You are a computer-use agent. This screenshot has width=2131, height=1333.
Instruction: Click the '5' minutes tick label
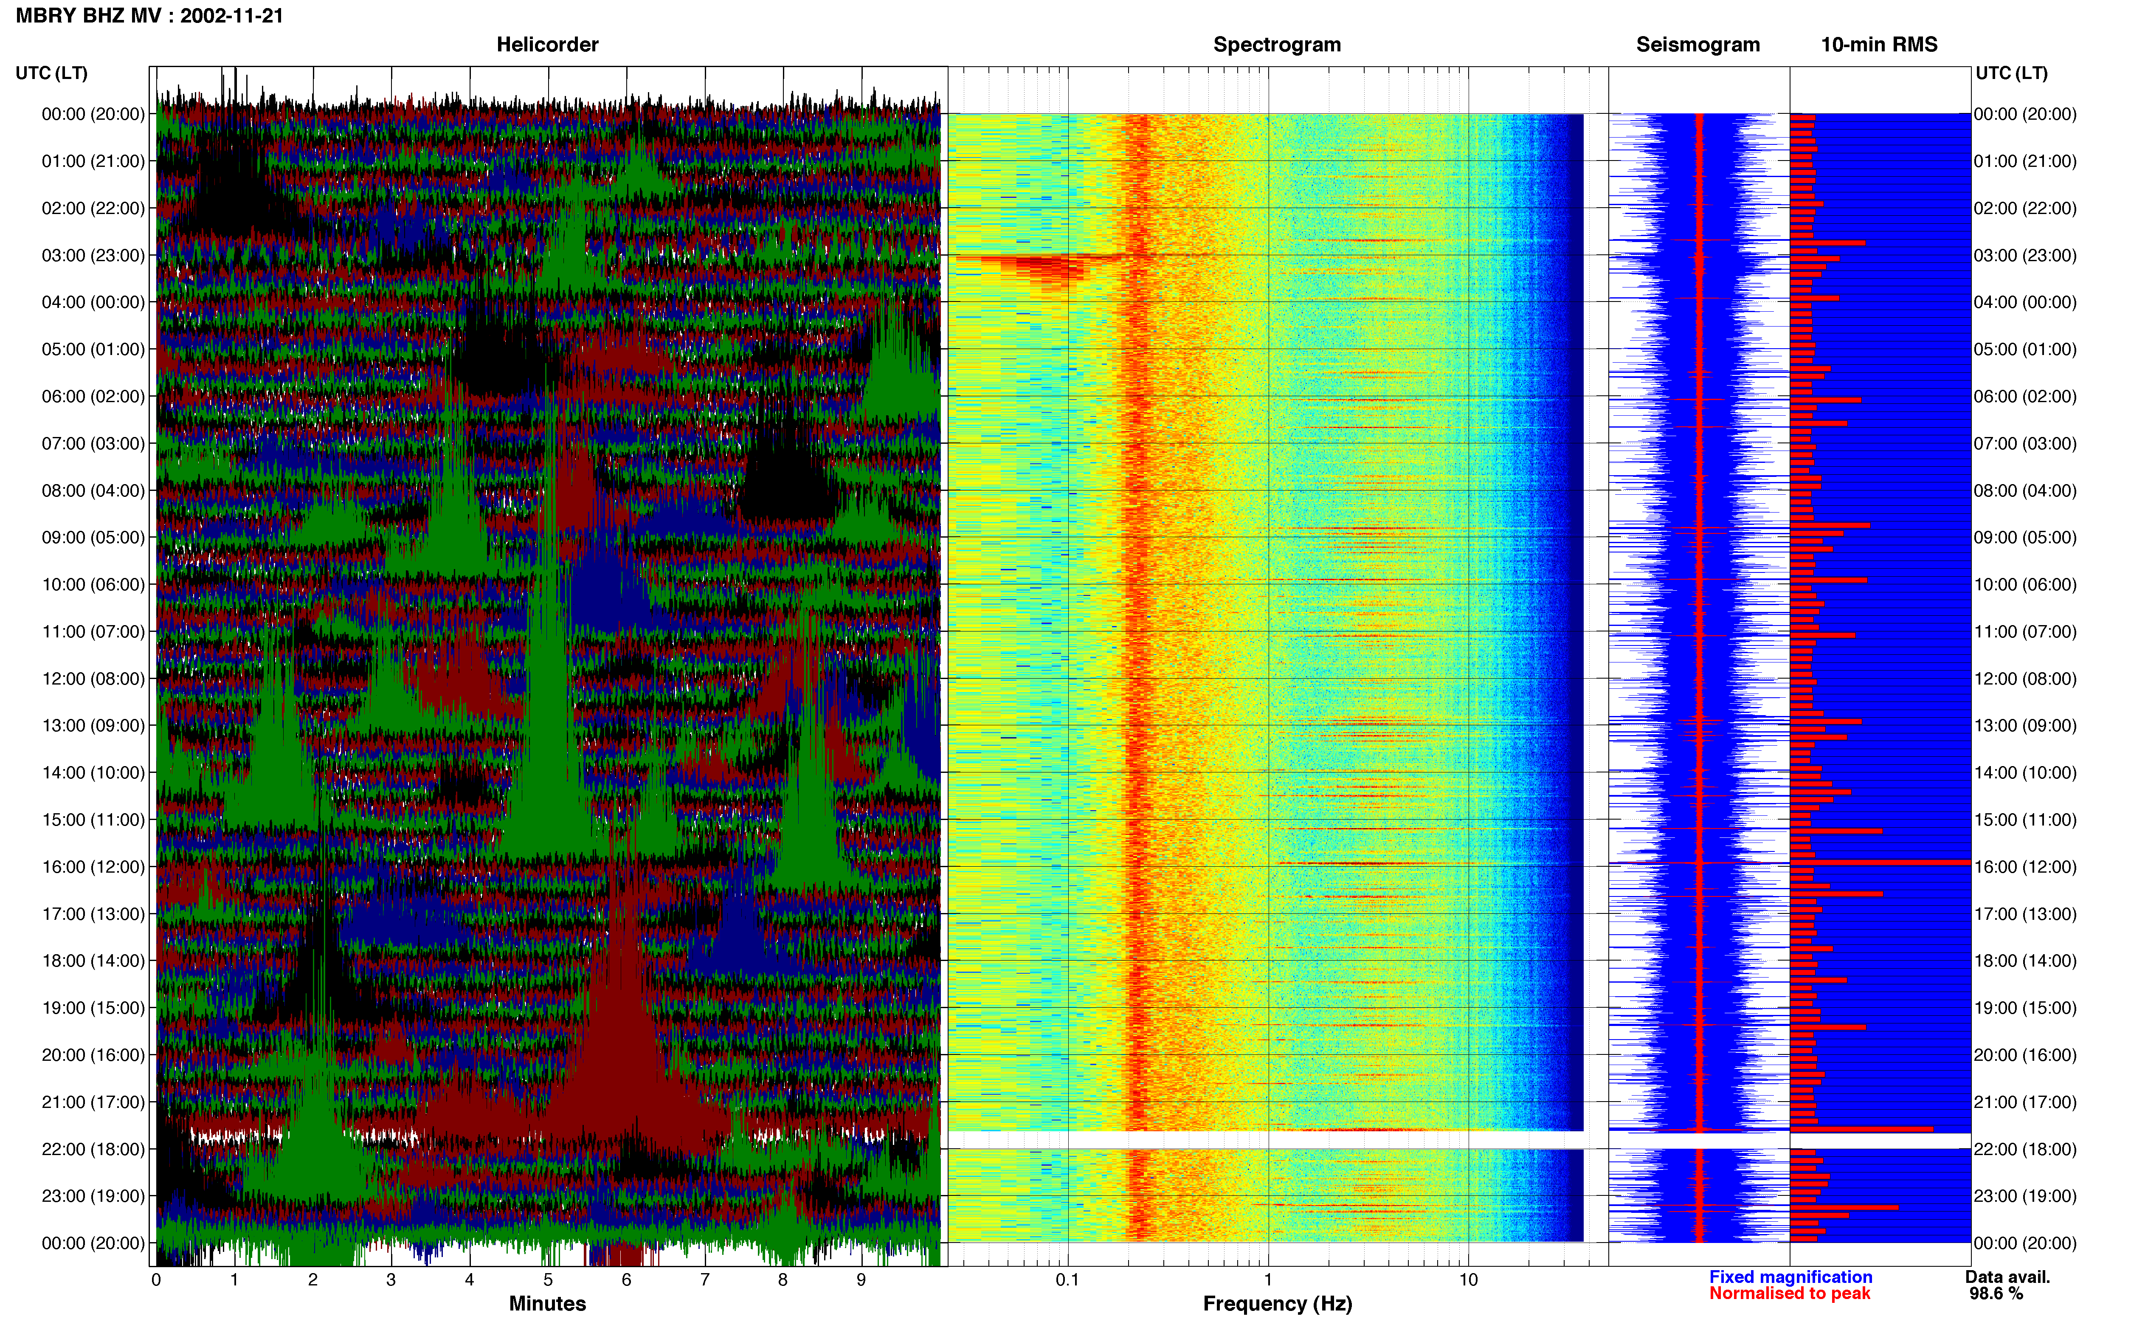pyautogui.click(x=548, y=1279)
